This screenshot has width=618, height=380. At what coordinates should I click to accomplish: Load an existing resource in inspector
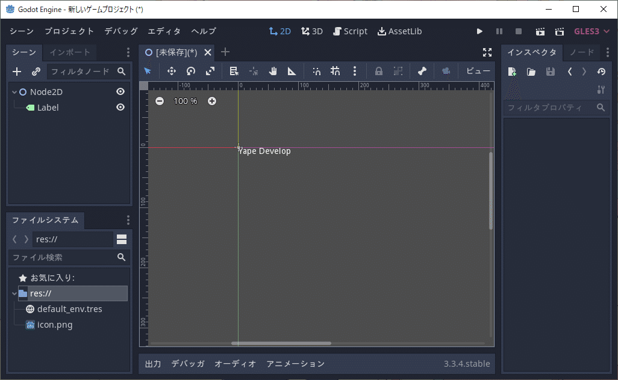click(x=531, y=72)
